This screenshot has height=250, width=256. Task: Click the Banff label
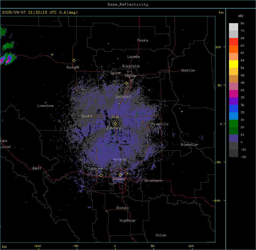[37, 168]
